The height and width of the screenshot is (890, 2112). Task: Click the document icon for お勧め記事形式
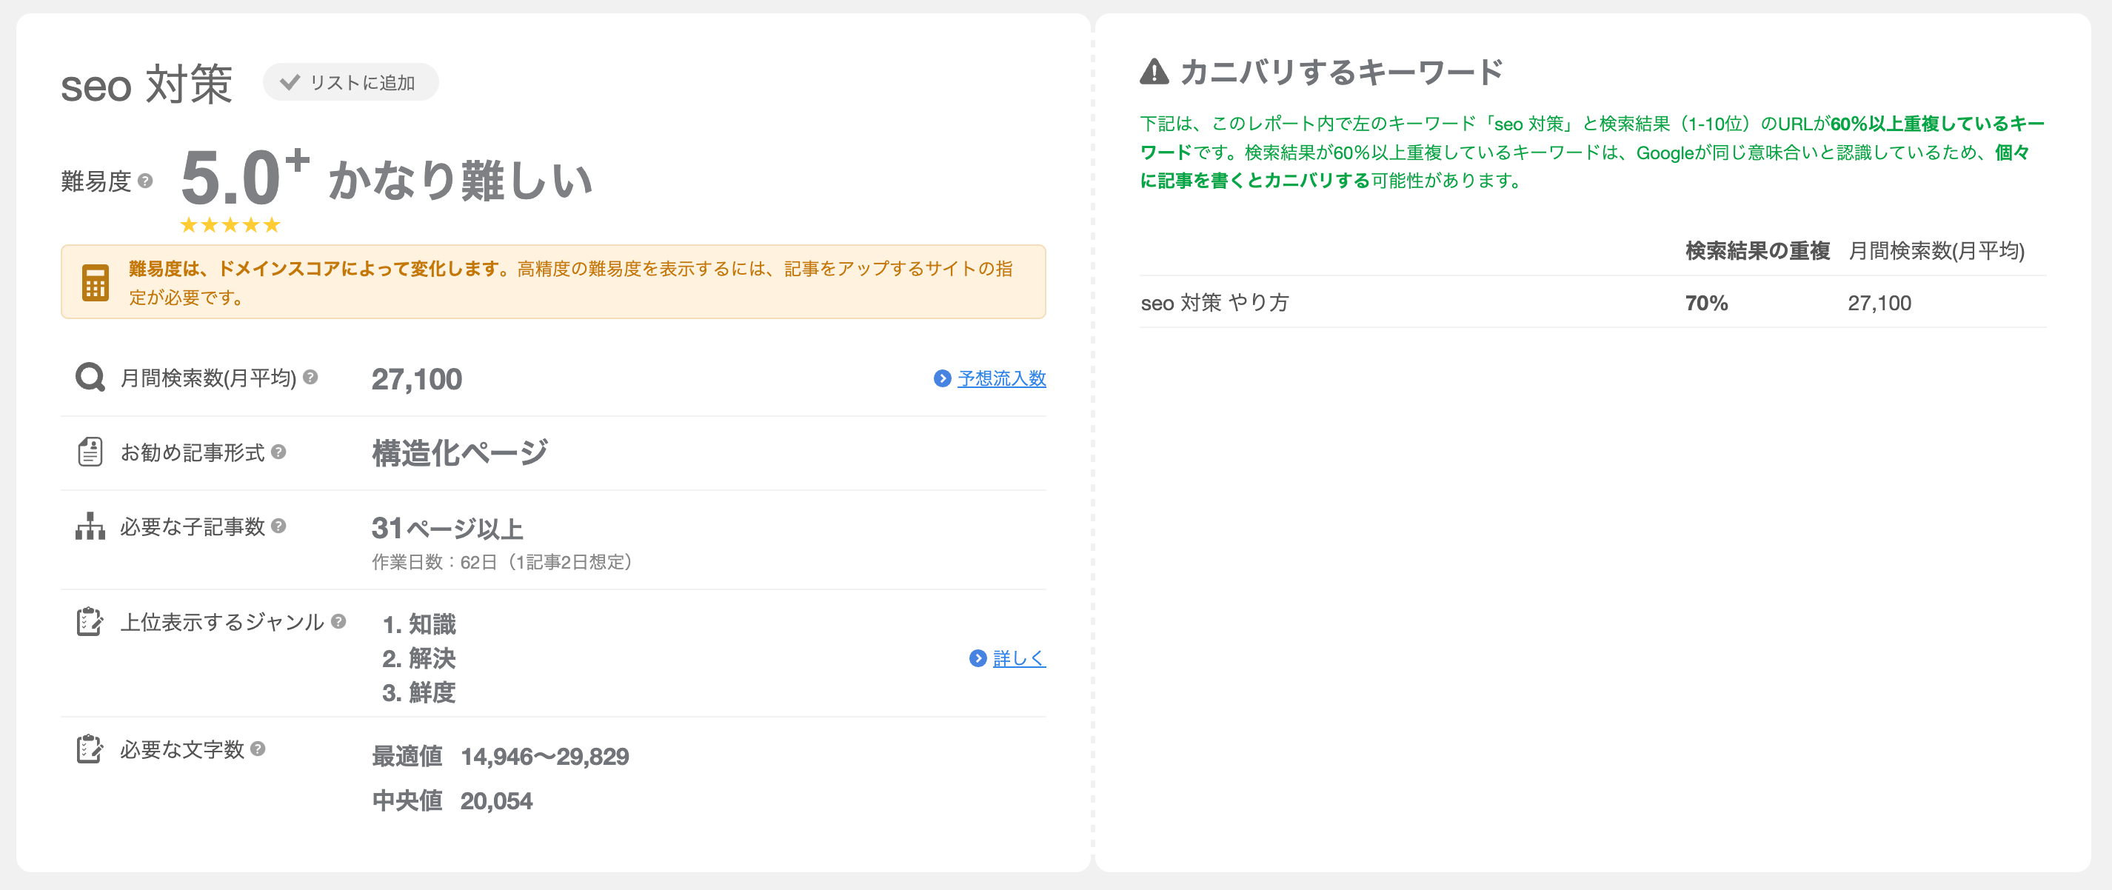[90, 452]
